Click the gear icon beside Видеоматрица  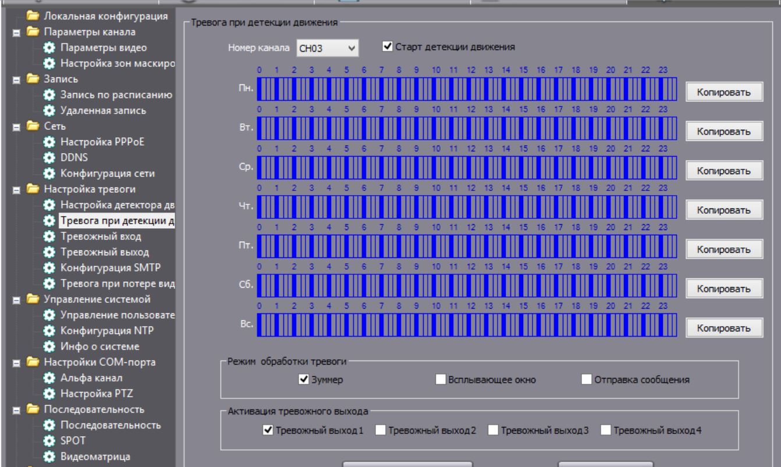[51, 457]
